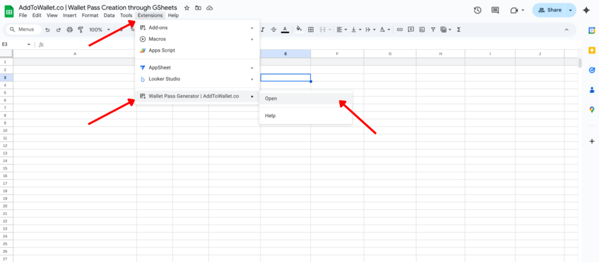Image resolution: width=599 pixels, height=262 pixels.
Task: Insert a chart
Action: (x=421, y=29)
